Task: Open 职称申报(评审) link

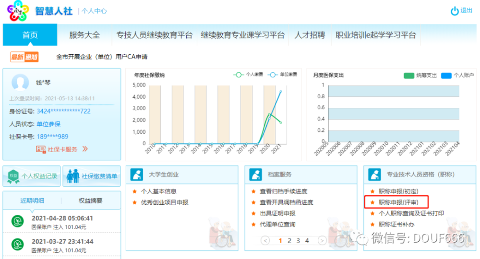Action: point(398,202)
